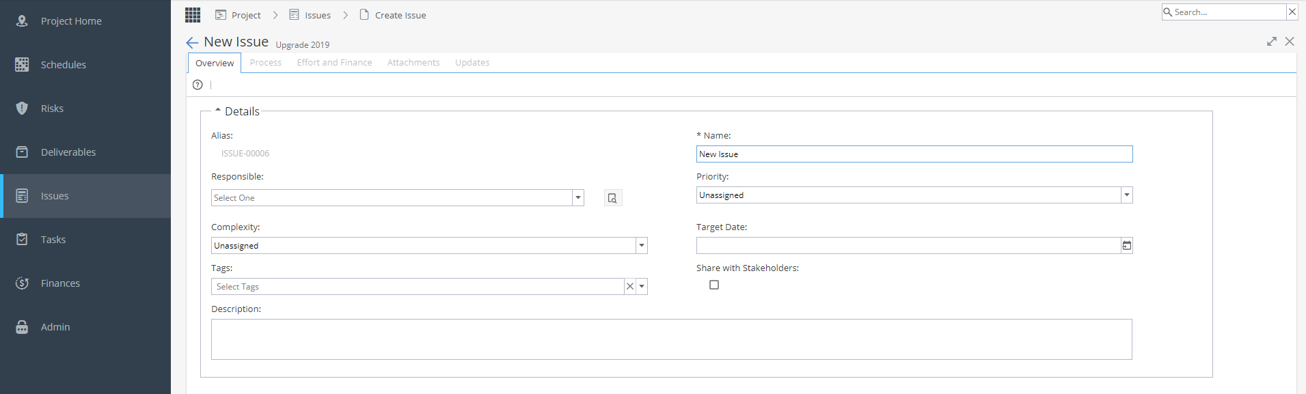Open the Target Date calendar picker
This screenshot has width=1306, height=394.
click(x=1126, y=246)
